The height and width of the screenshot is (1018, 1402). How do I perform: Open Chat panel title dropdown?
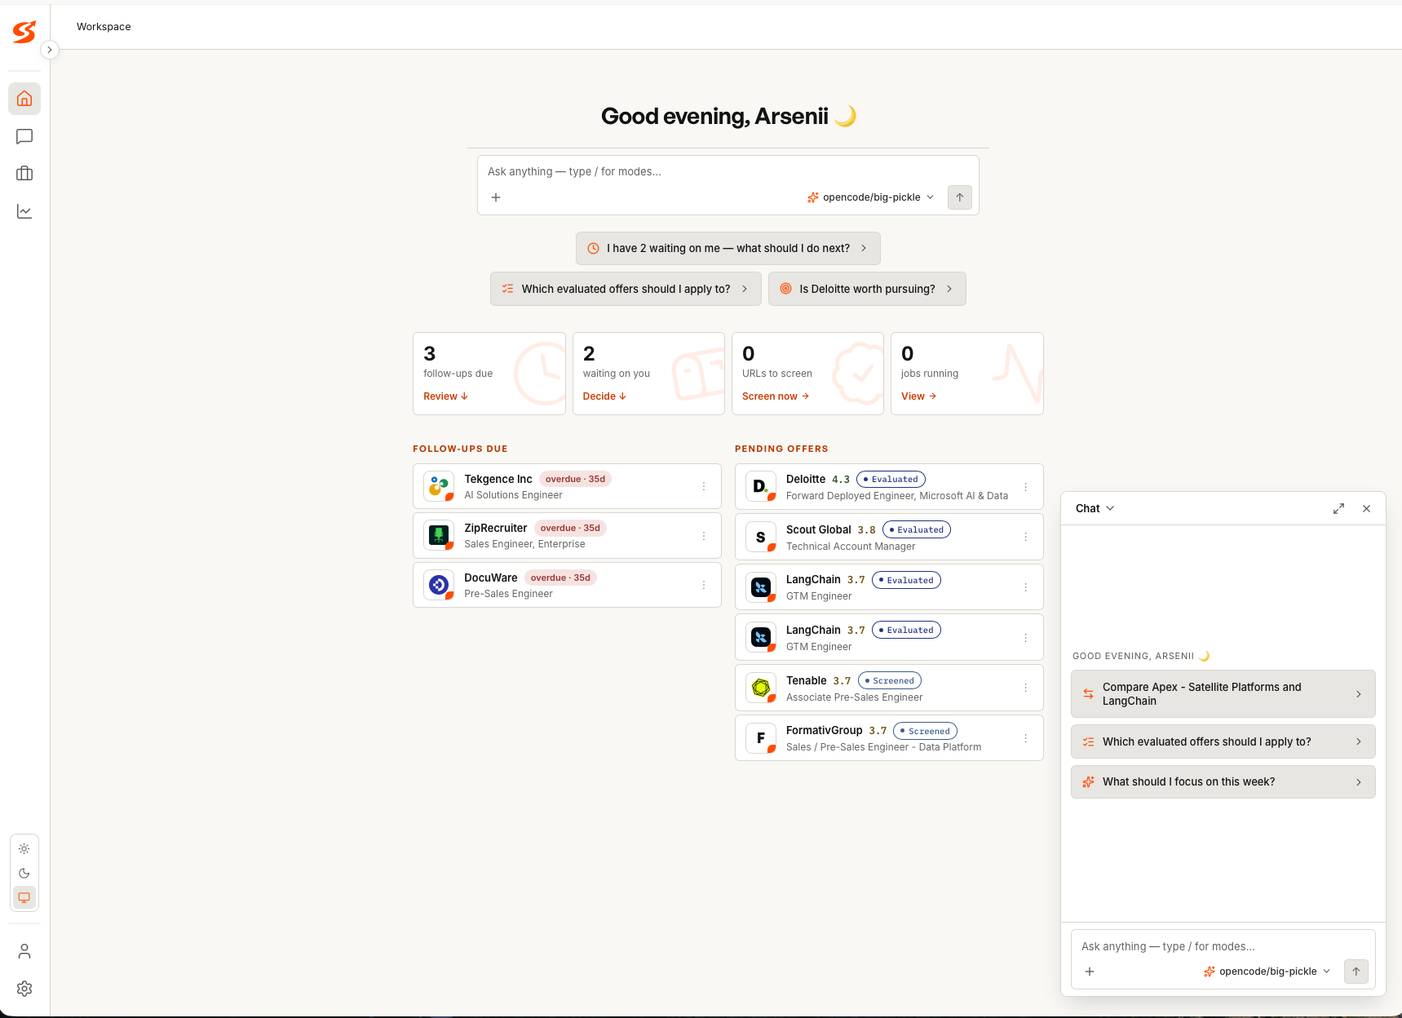coord(1095,508)
